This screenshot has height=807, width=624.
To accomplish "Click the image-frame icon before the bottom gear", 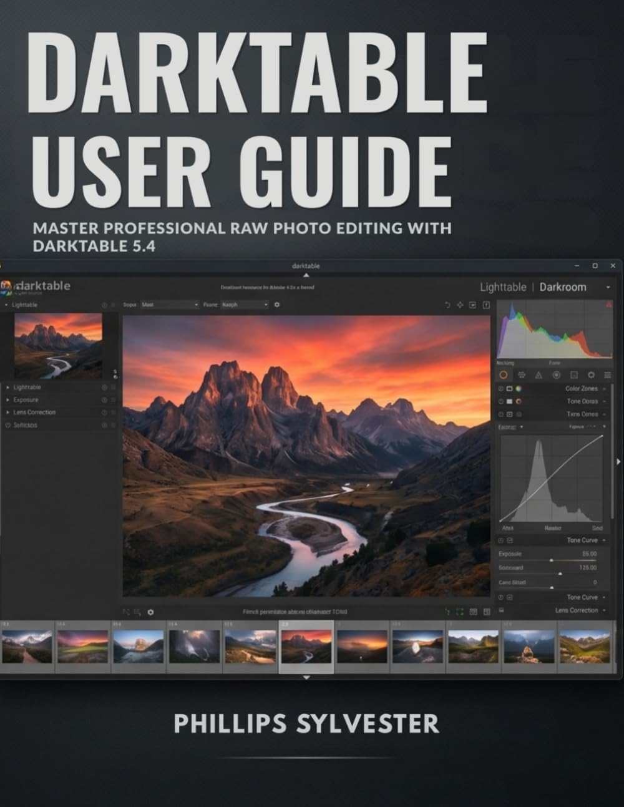I will point(137,612).
